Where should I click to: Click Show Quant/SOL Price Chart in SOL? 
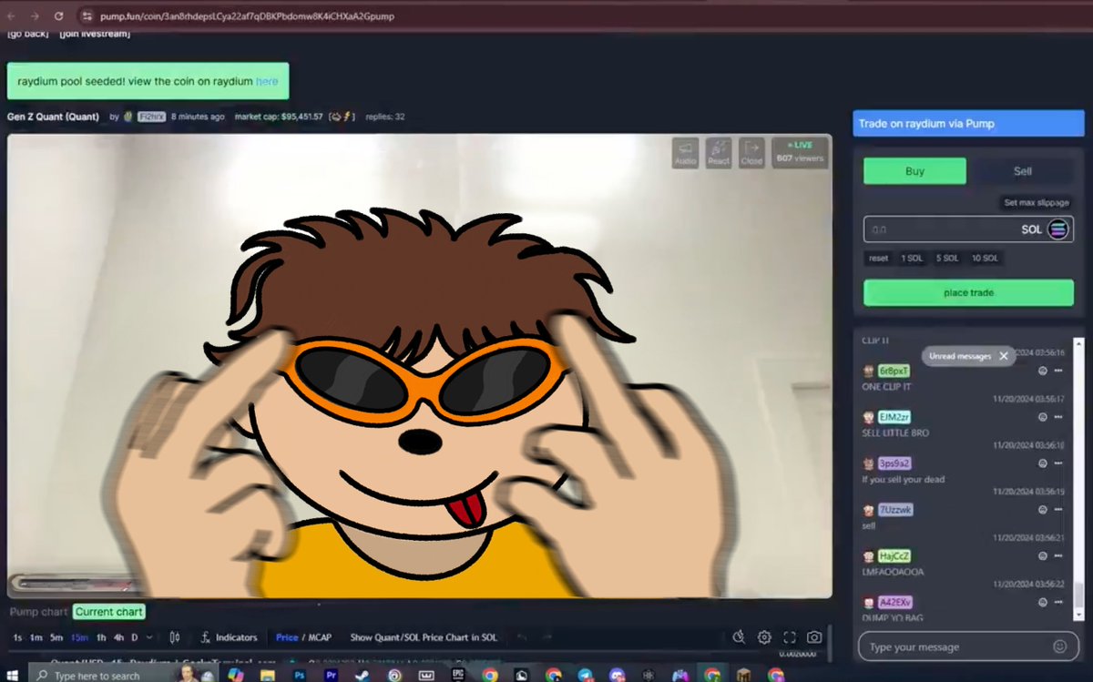(424, 637)
